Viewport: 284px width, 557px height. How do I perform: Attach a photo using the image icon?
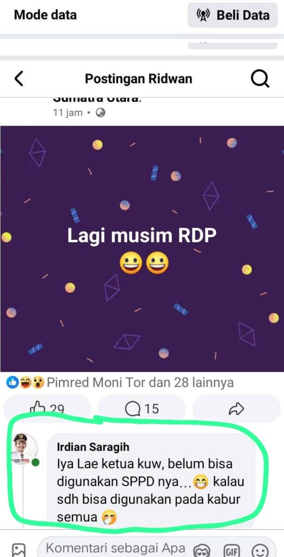18,550
